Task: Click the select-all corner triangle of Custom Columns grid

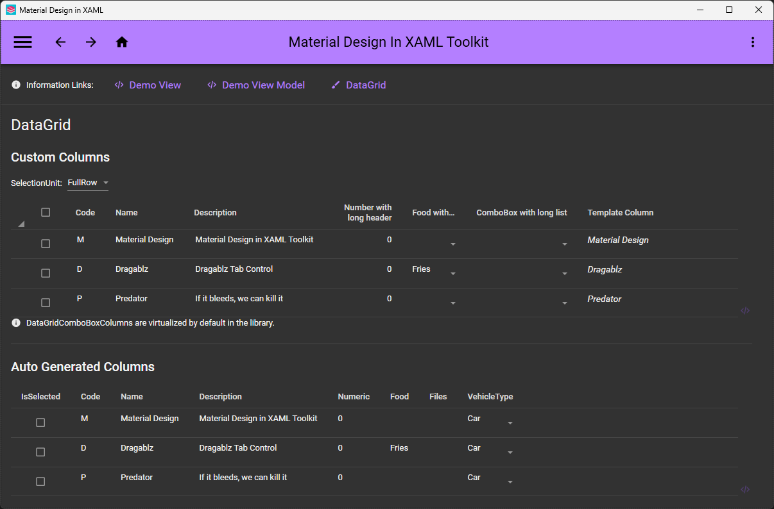Action: [x=21, y=224]
